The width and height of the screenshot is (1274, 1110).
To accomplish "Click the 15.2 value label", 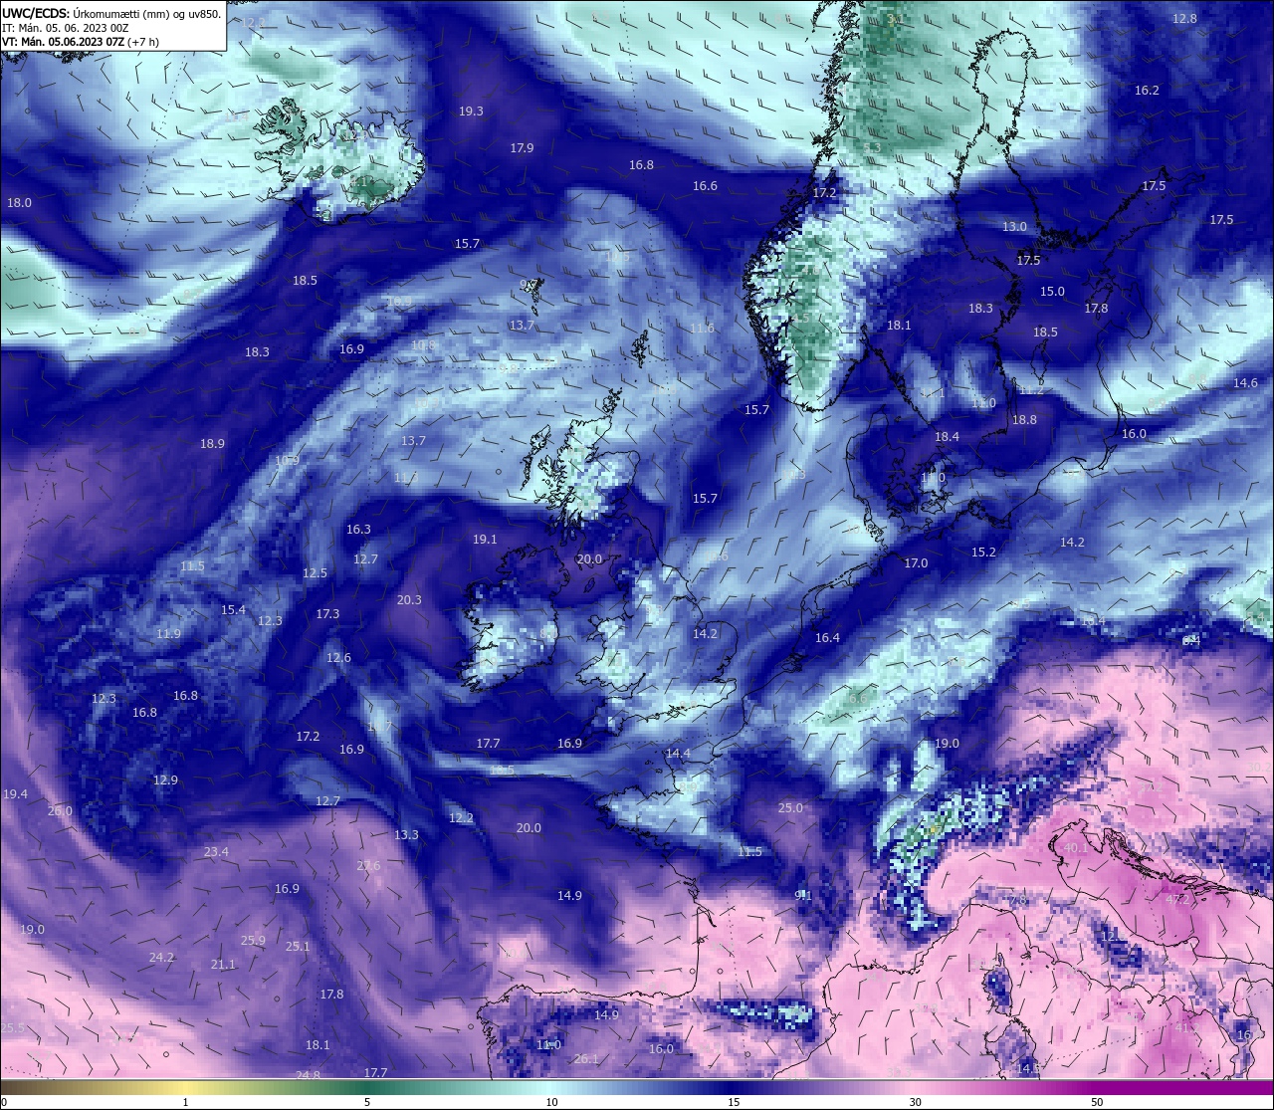I will click(x=983, y=553).
